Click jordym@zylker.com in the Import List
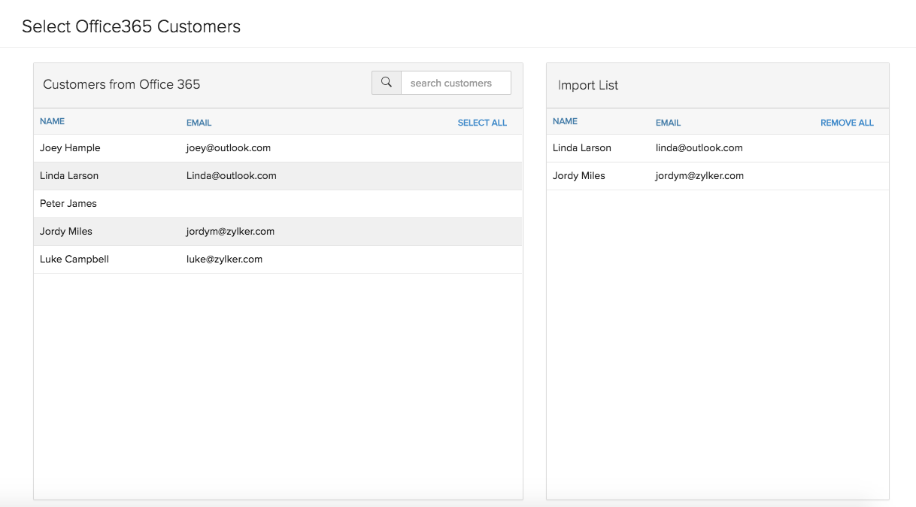This screenshot has height=507, width=916. [x=699, y=175]
